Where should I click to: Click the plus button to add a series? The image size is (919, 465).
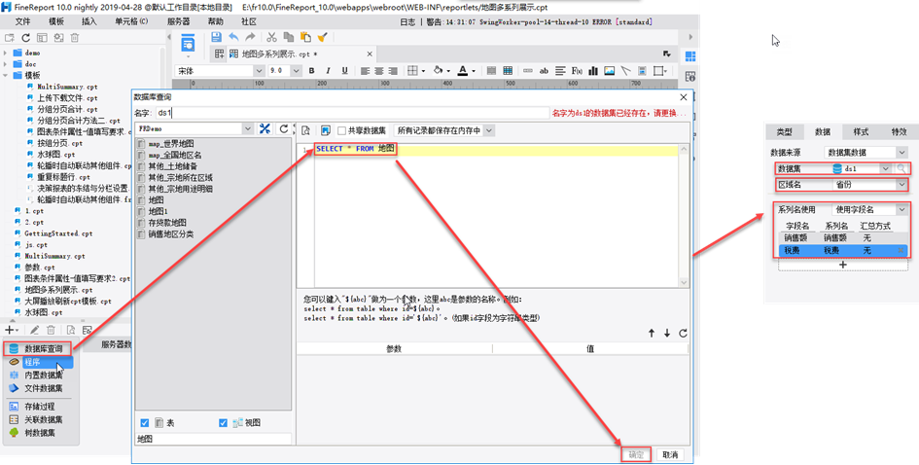click(843, 265)
